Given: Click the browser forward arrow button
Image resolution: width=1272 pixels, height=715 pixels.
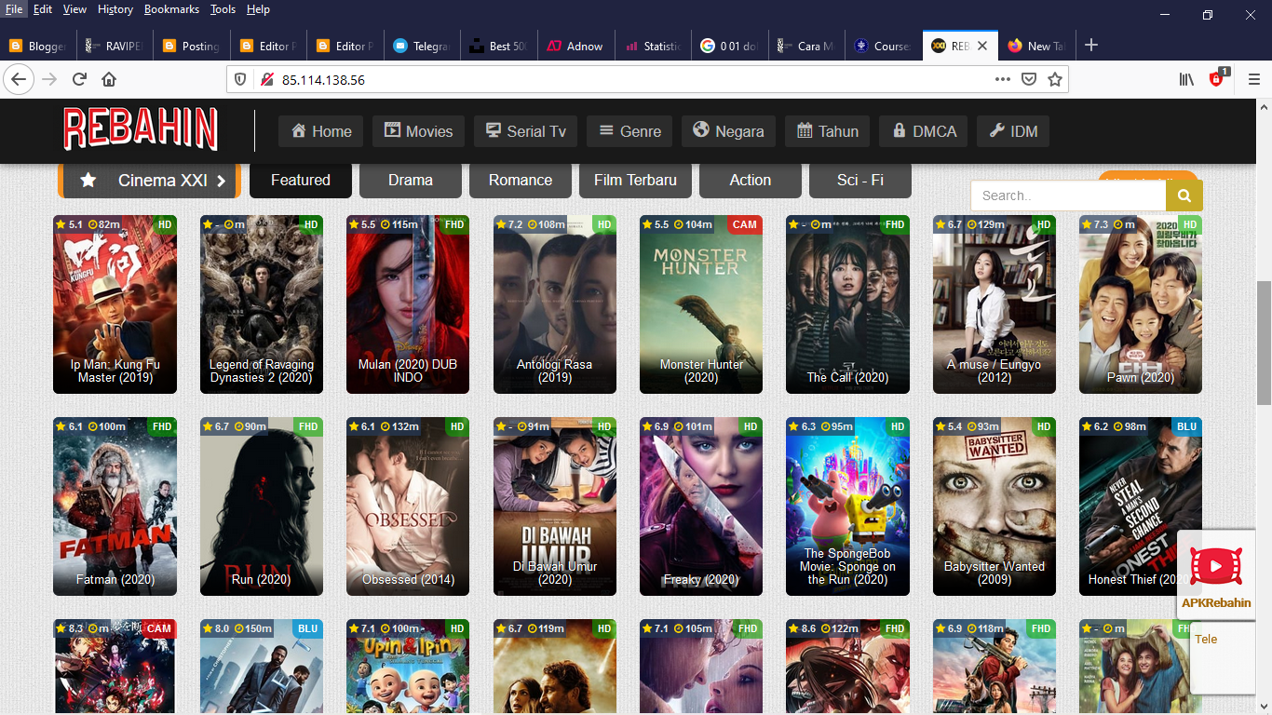Looking at the screenshot, I should [49, 79].
